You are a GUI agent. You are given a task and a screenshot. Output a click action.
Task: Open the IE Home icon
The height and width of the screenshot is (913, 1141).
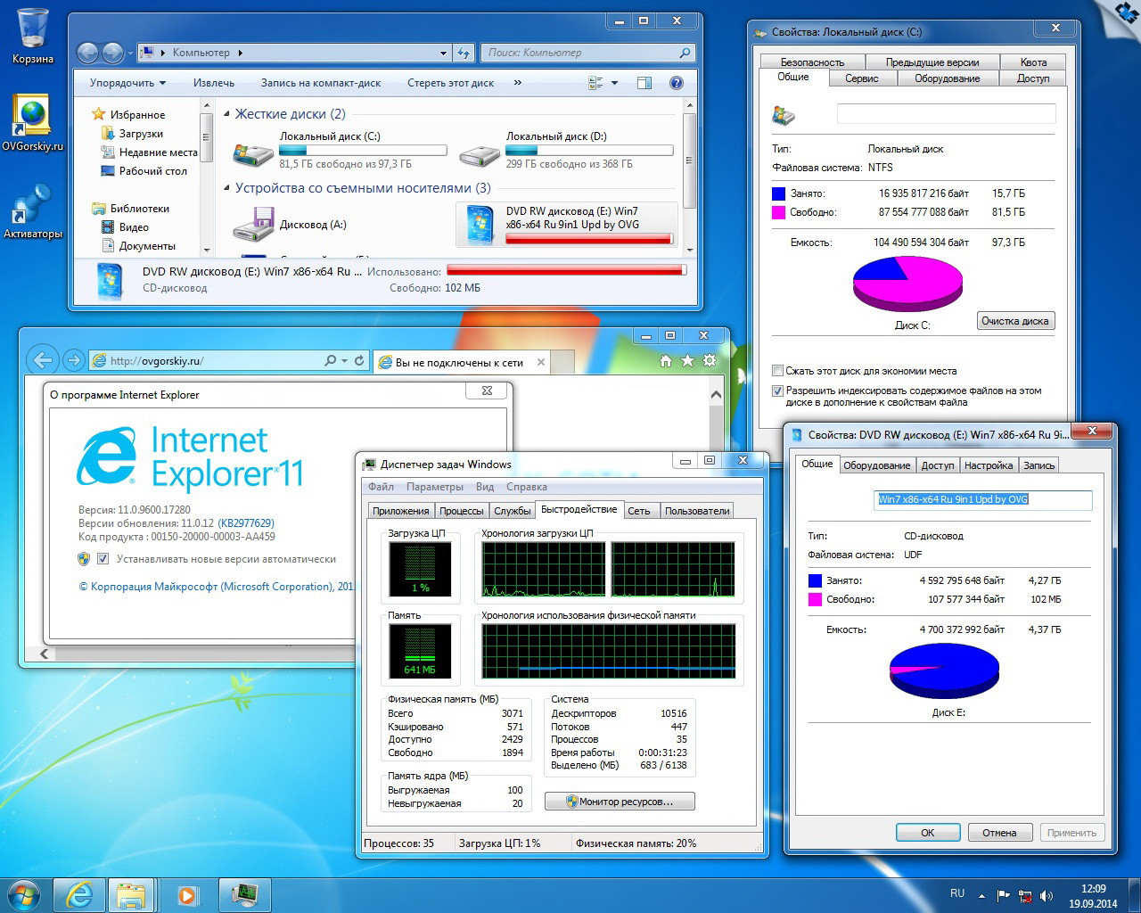(665, 361)
